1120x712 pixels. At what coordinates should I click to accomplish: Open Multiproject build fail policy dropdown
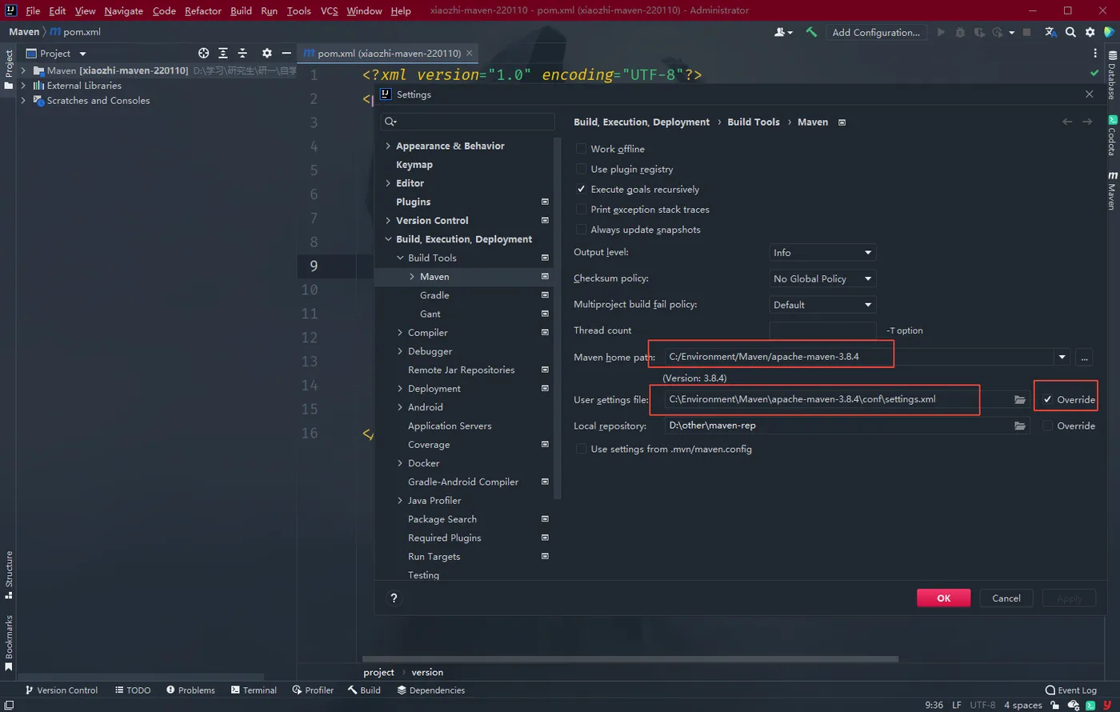click(x=822, y=305)
